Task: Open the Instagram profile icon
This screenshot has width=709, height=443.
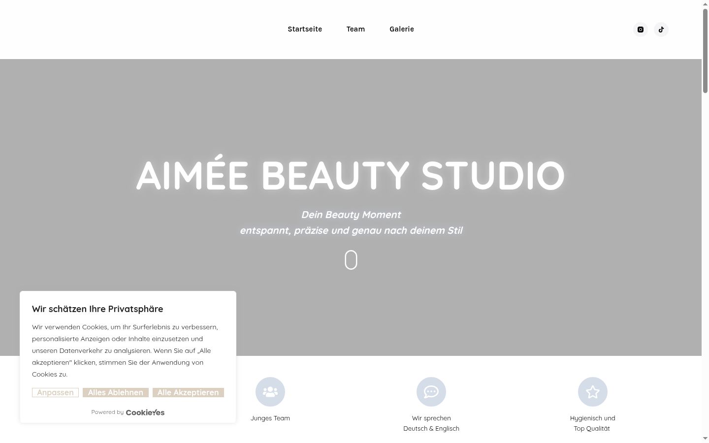Action: [x=640, y=30]
